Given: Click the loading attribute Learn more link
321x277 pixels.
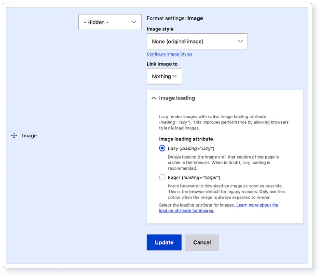Looking at the screenshot, I should 257,205.
